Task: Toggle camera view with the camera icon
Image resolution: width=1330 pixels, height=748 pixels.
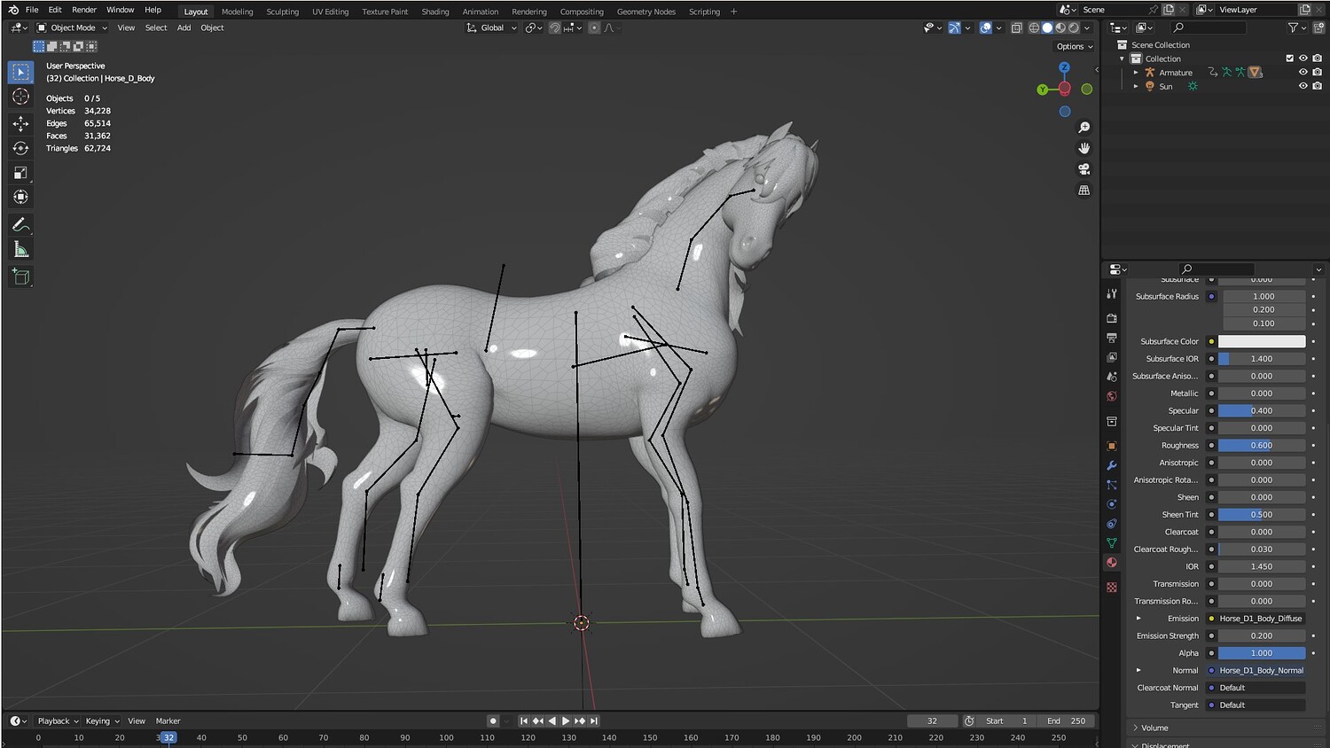Action: (x=1084, y=169)
